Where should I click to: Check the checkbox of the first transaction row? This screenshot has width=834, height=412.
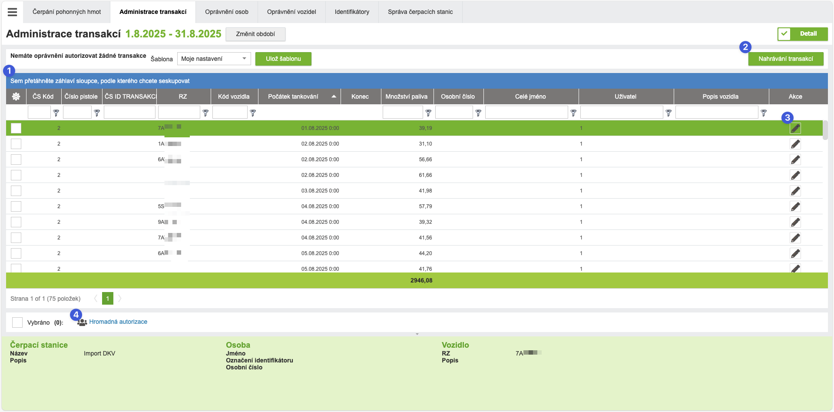(x=16, y=128)
